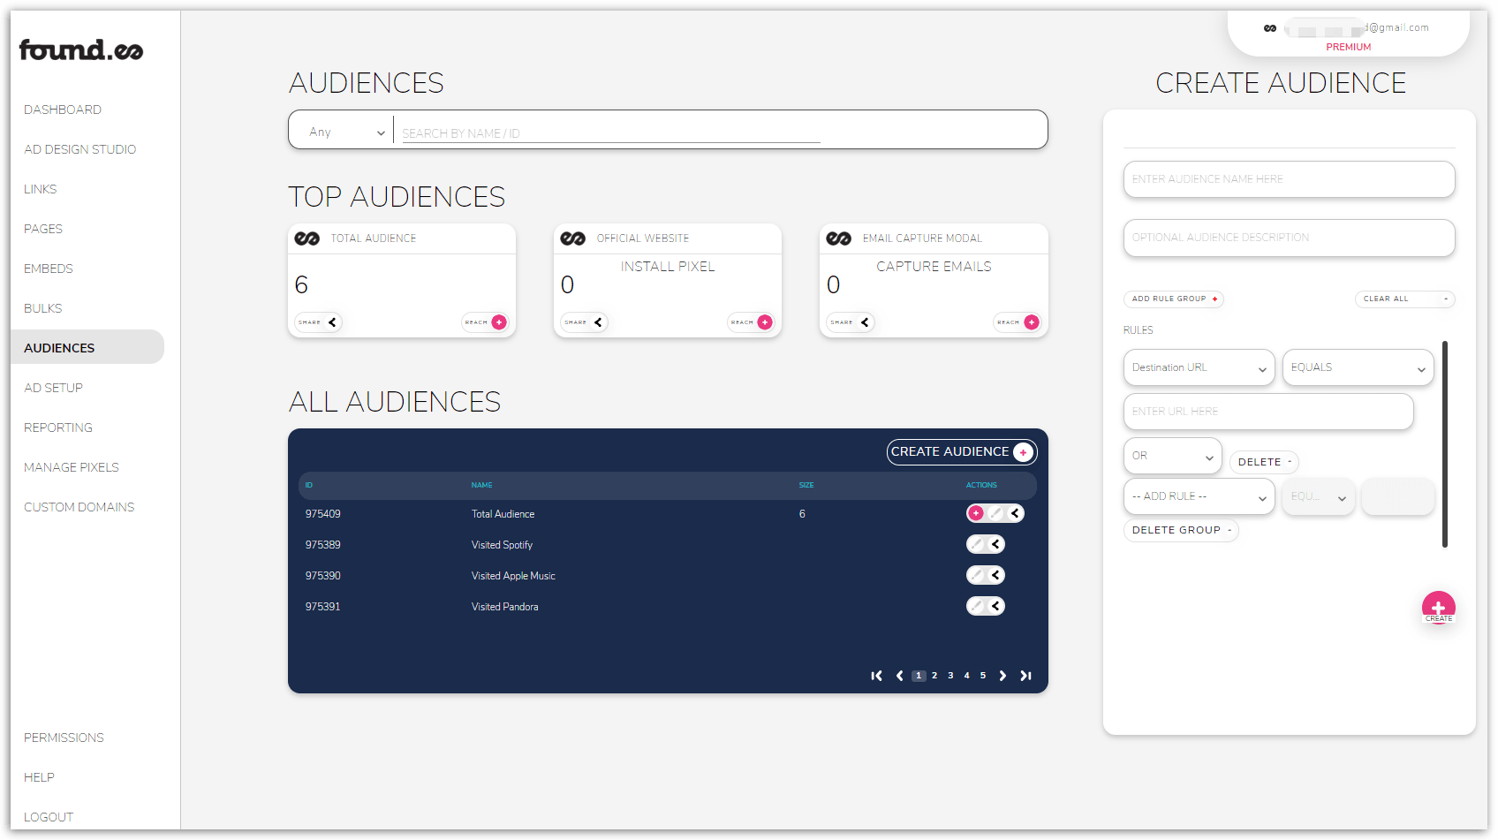Open AD DESIGN STUDIO in sidebar
Image resolution: width=1498 pixels, height=840 pixels.
pyautogui.click(x=80, y=149)
